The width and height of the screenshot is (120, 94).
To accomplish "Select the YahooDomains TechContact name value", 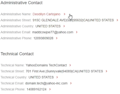I will [46, 65].
